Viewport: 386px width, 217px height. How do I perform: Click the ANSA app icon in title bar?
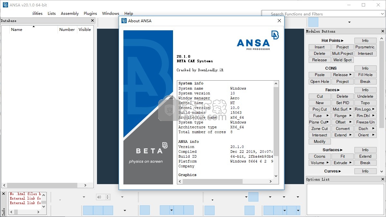[5, 5]
